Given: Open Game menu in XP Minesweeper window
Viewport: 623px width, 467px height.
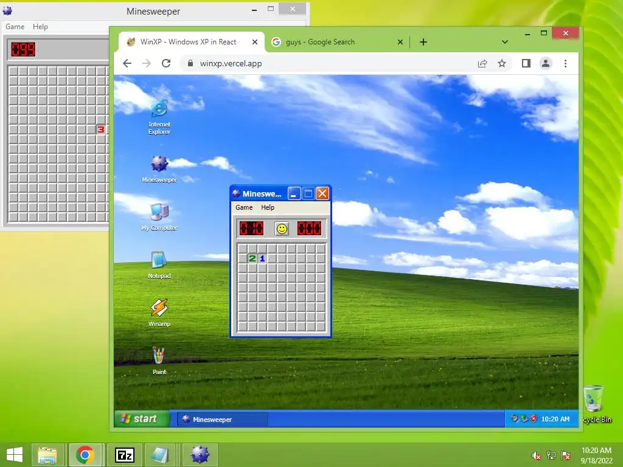Looking at the screenshot, I should [x=244, y=207].
